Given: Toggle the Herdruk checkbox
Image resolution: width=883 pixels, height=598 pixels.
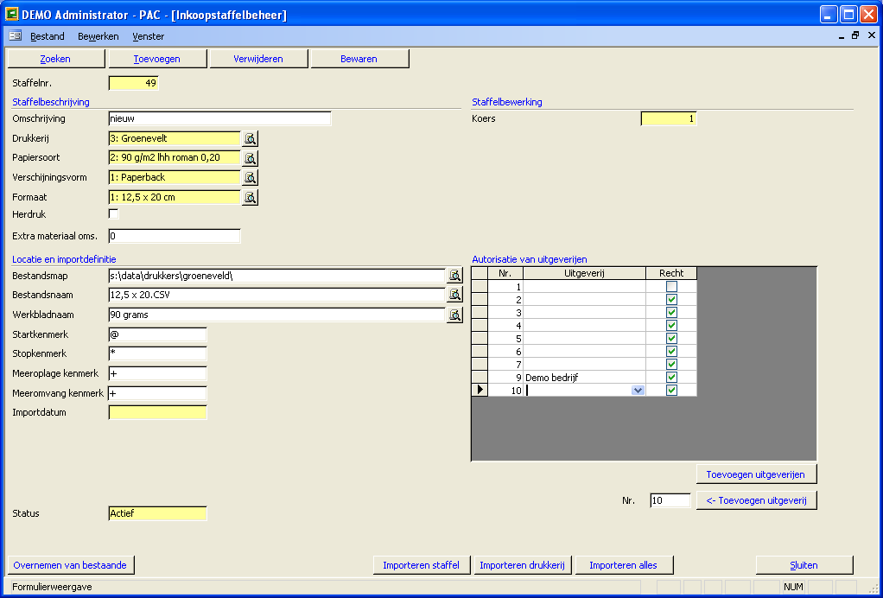Looking at the screenshot, I should click(114, 214).
